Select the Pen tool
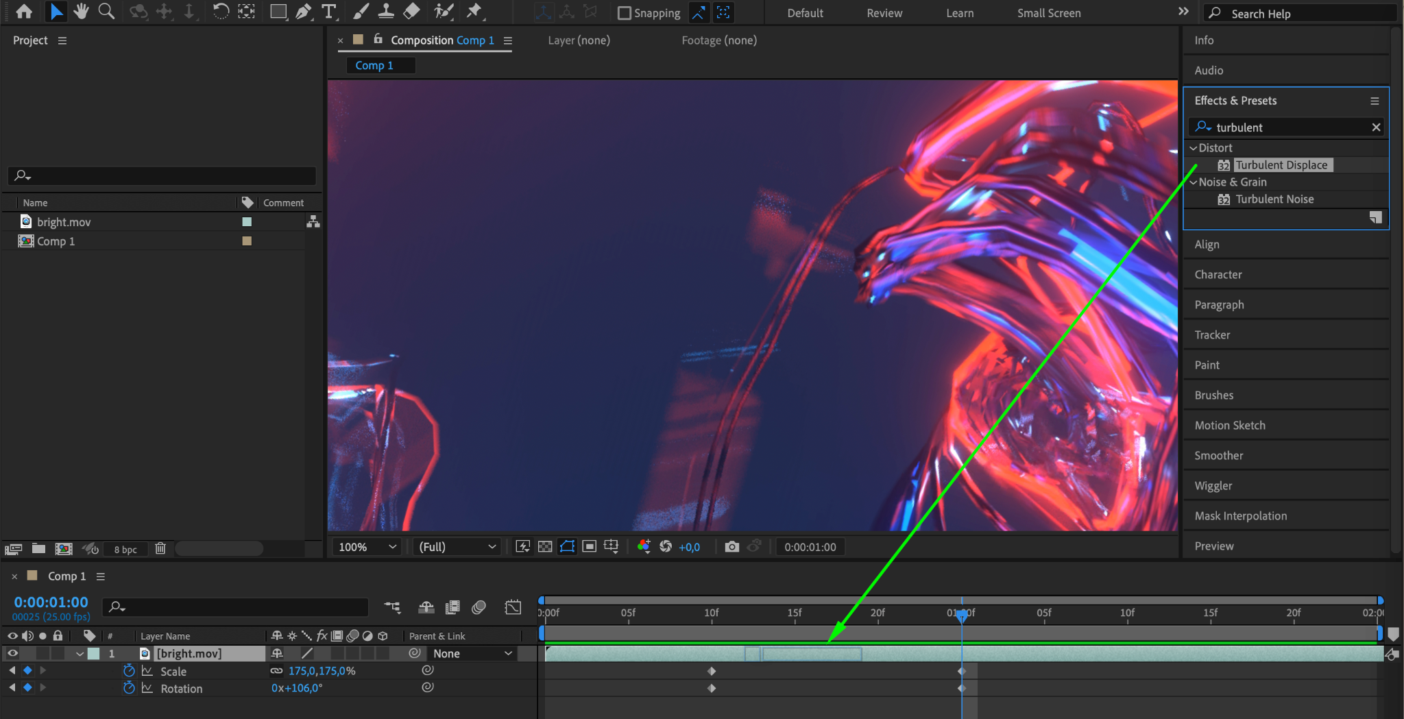The width and height of the screenshot is (1404, 719). 303,12
